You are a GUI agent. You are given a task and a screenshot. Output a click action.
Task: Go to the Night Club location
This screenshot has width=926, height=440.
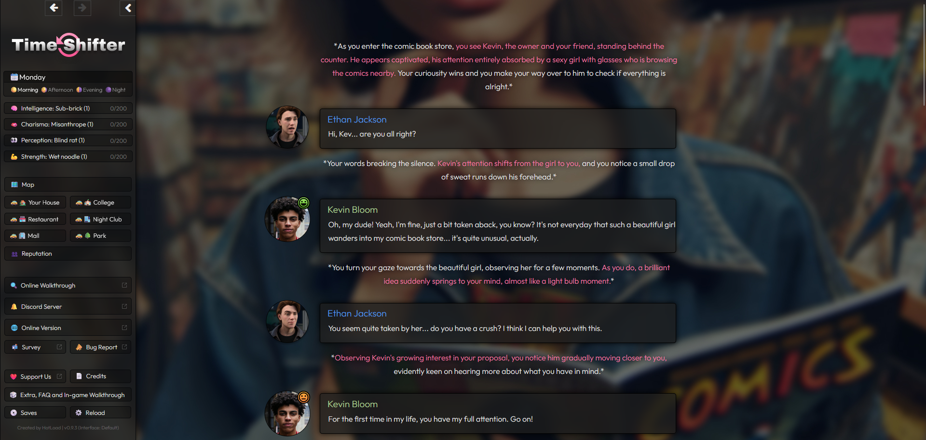click(x=101, y=220)
